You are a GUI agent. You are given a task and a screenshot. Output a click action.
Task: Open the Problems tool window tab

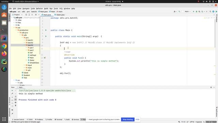[39, 120]
